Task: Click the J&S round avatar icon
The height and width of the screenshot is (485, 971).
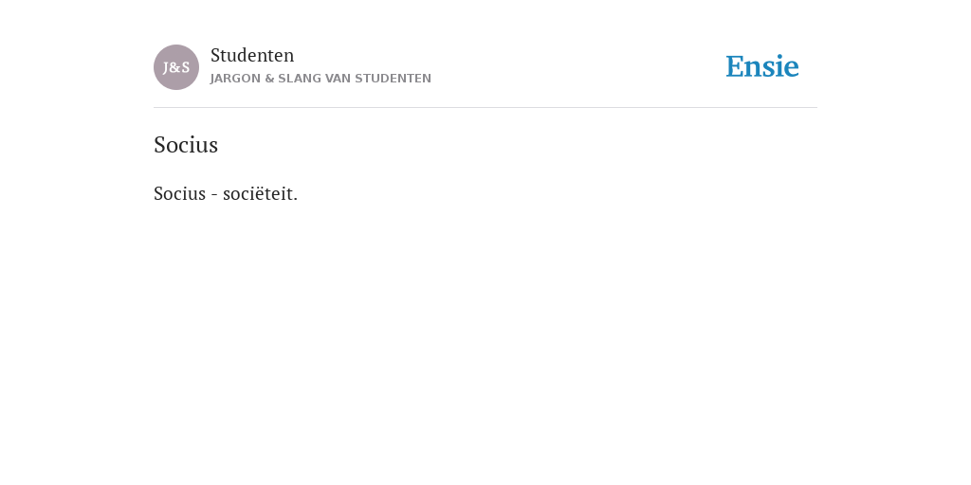Action: 176,67
